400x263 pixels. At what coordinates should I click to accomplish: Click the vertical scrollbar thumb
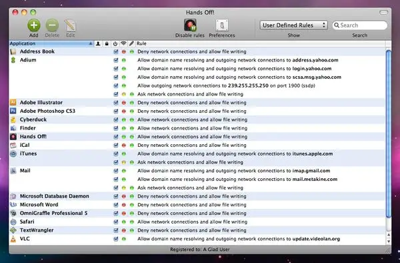[389, 134]
